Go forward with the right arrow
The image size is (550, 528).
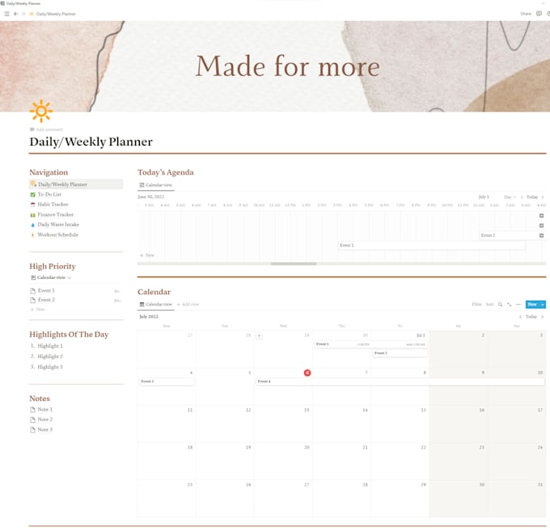tap(23, 14)
